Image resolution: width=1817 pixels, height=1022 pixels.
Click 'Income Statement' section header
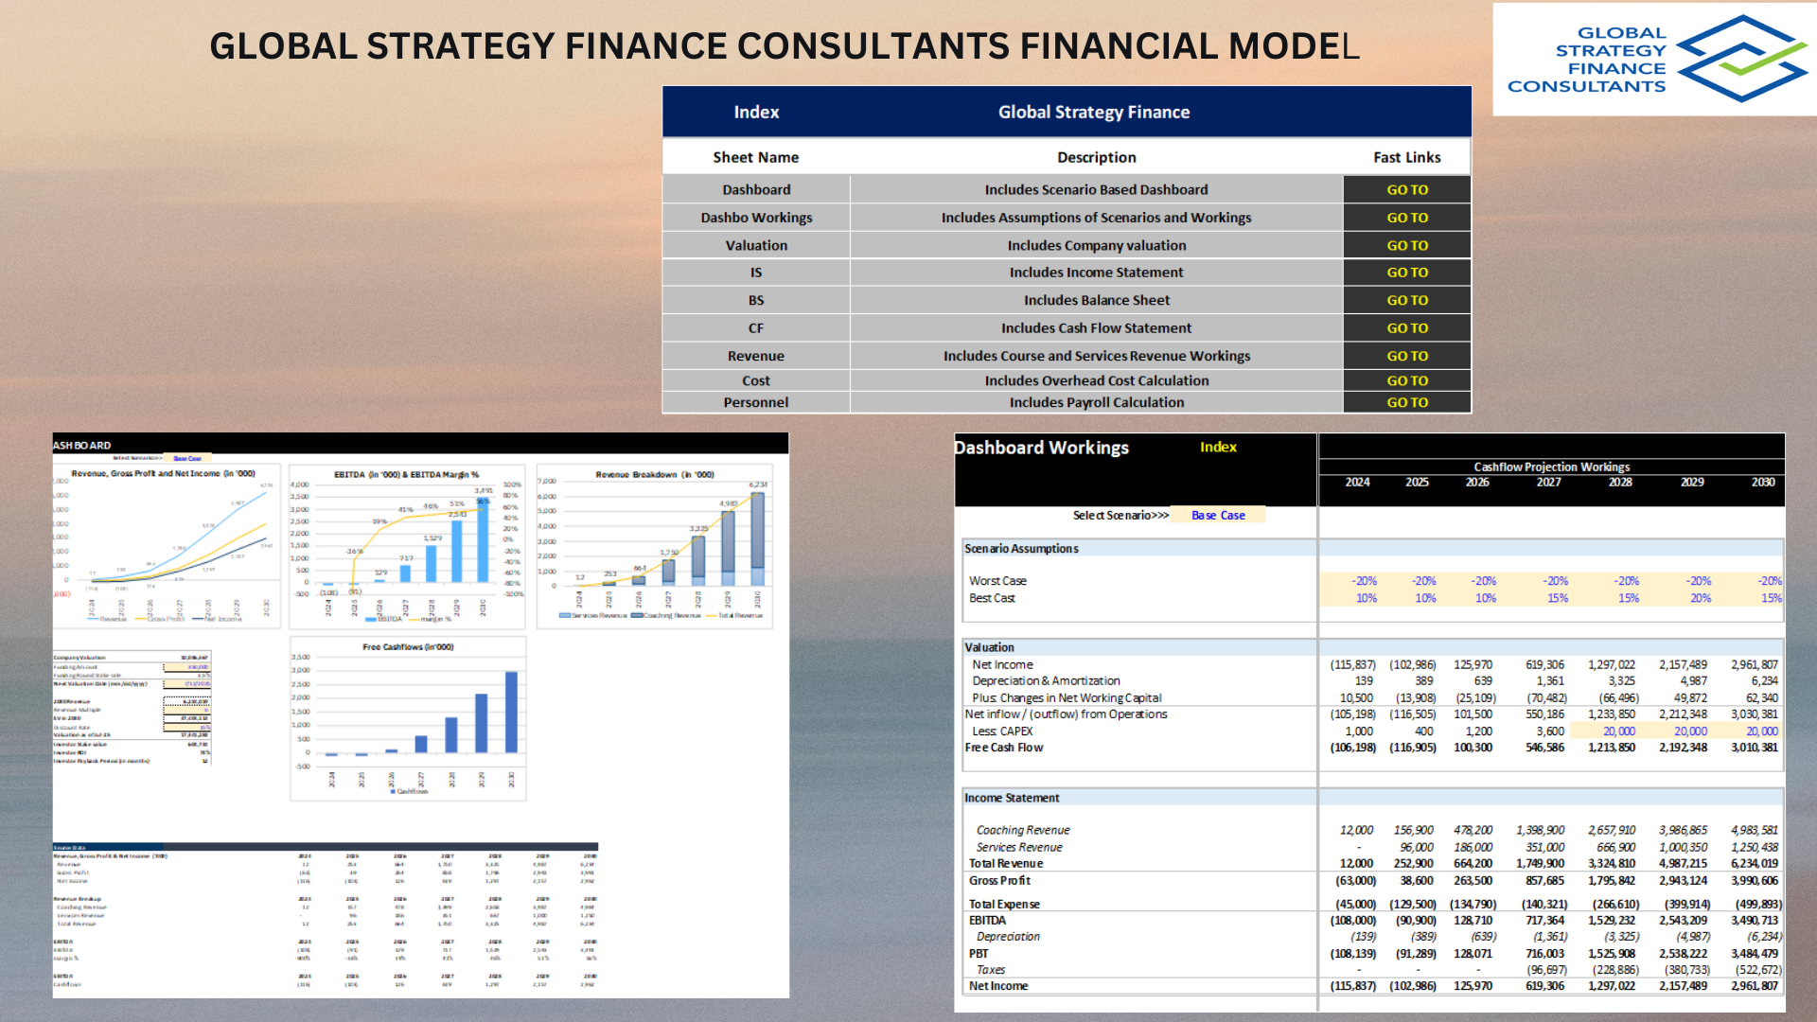1012,799
